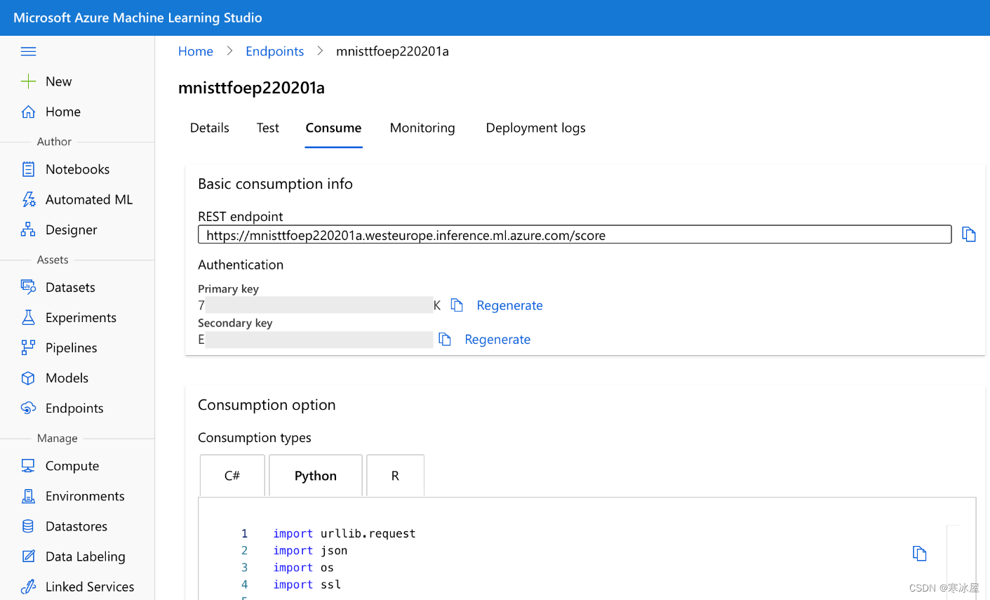Select the R consumption type
Screen dimensions: 990x600
coord(395,476)
